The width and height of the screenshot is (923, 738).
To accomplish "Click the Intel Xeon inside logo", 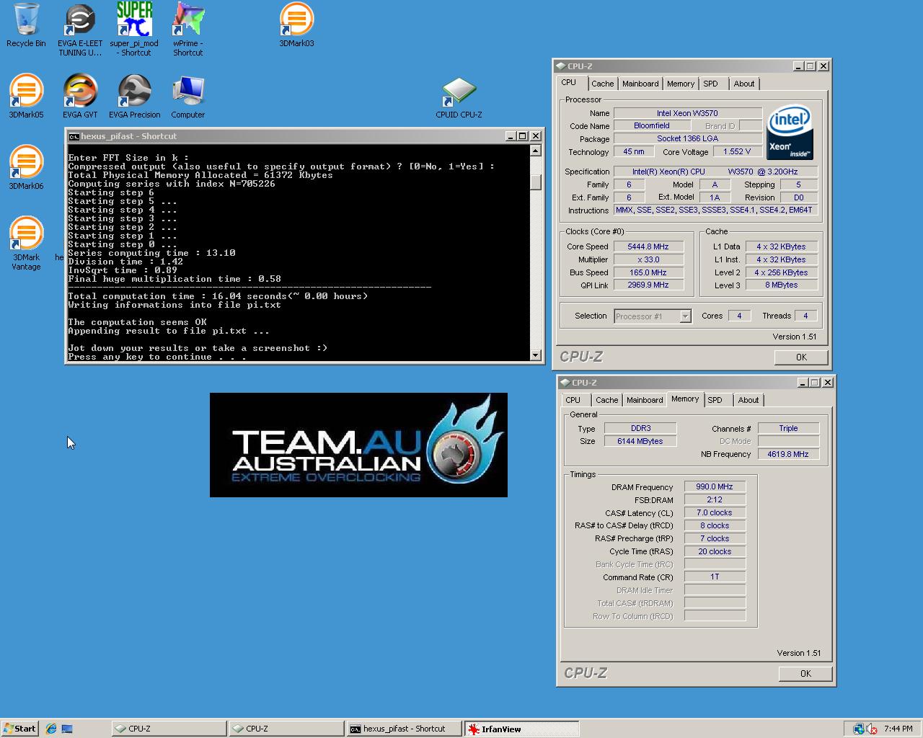I will (x=790, y=133).
